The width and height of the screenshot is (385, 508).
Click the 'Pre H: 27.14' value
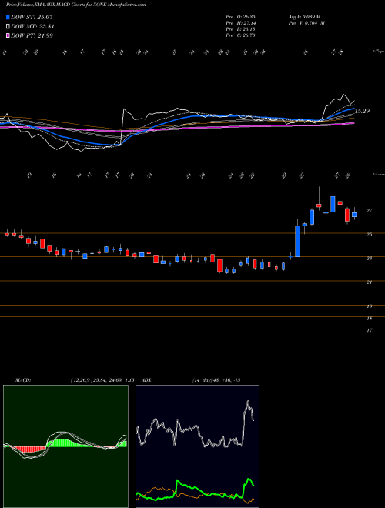pyautogui.click(x=240, y=23)
